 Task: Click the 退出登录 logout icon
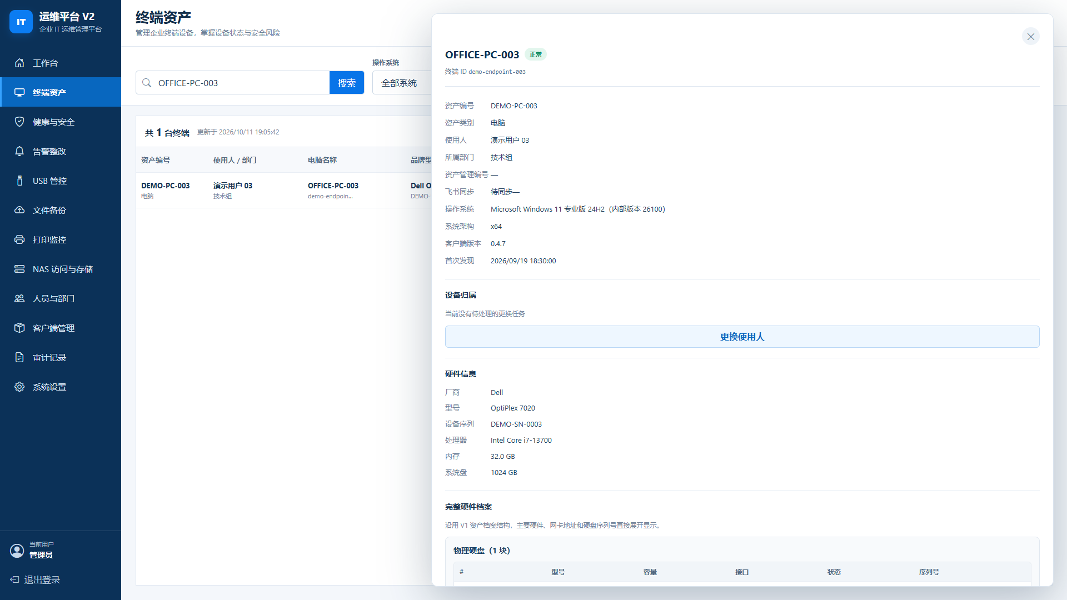(x=15, y=579)
